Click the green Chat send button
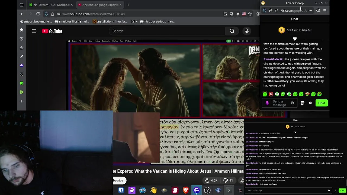 tap(322, 103)
